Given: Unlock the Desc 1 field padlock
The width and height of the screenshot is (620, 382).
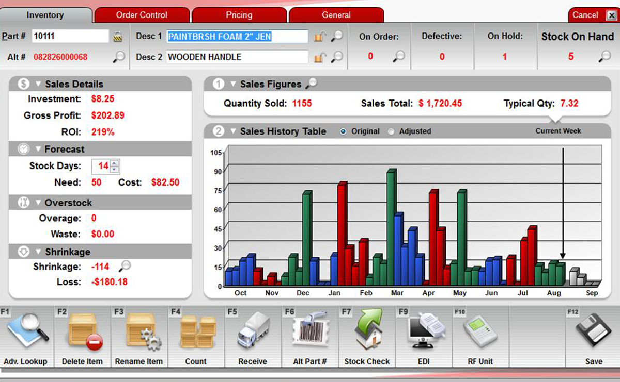Looking at the screenshot, I should tap(319, 36).
